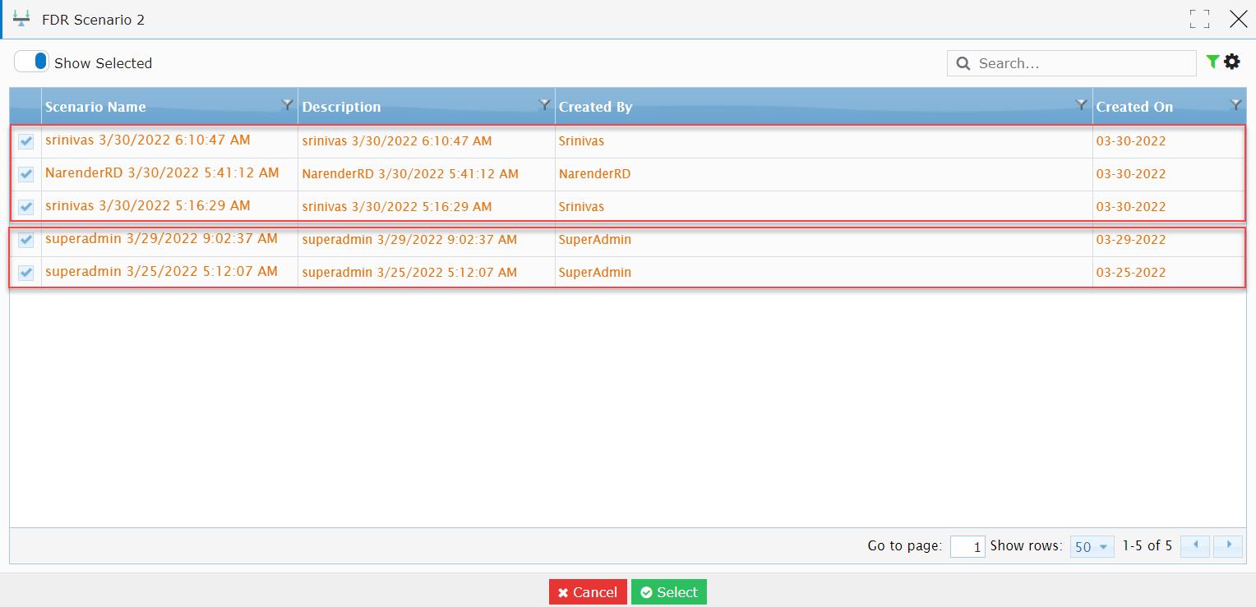Image resolution: width=1256 pixels, height=607 pixels.
Task: Uncheck superadmin 3/25/2022 scenario checkbox
Action: tap(26, 273)
